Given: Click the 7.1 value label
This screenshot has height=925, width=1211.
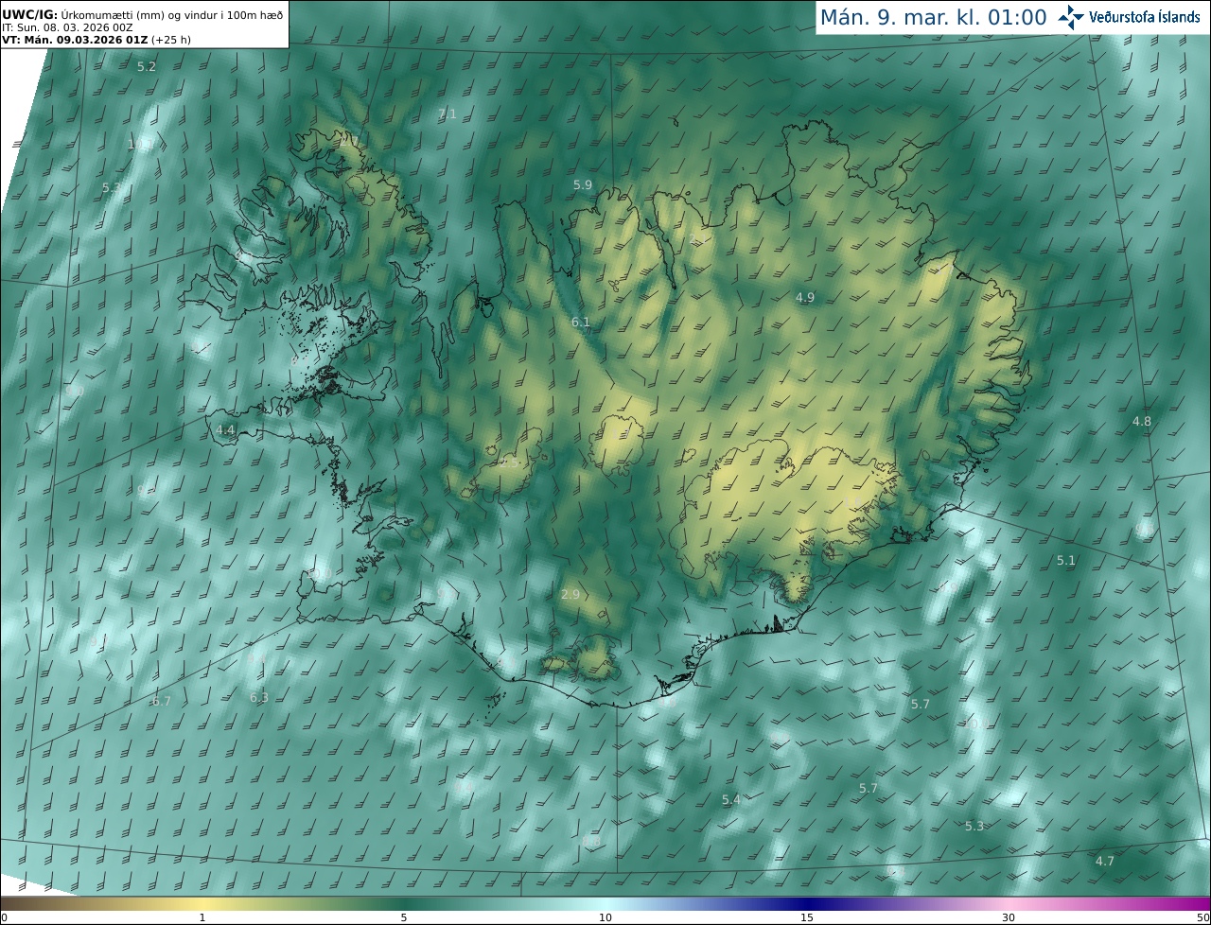Looking at the screenshot, I should (x=447, y=114).
